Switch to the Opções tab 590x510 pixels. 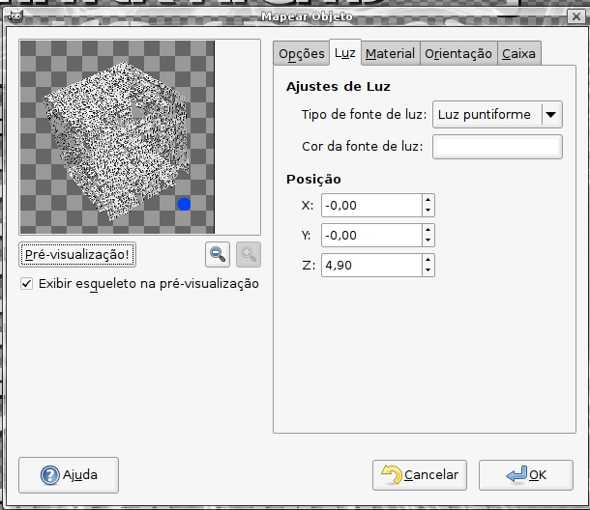(x=302, y=53)
